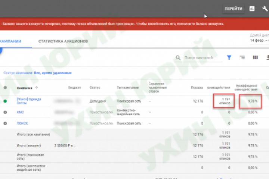Click the blue filter funnel icon
Viewport: 269px width, 179px height.
(229, 57)
